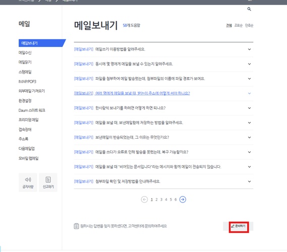Go to page 2 in pagination
287x252 pixels.
[x=156, y=200]
